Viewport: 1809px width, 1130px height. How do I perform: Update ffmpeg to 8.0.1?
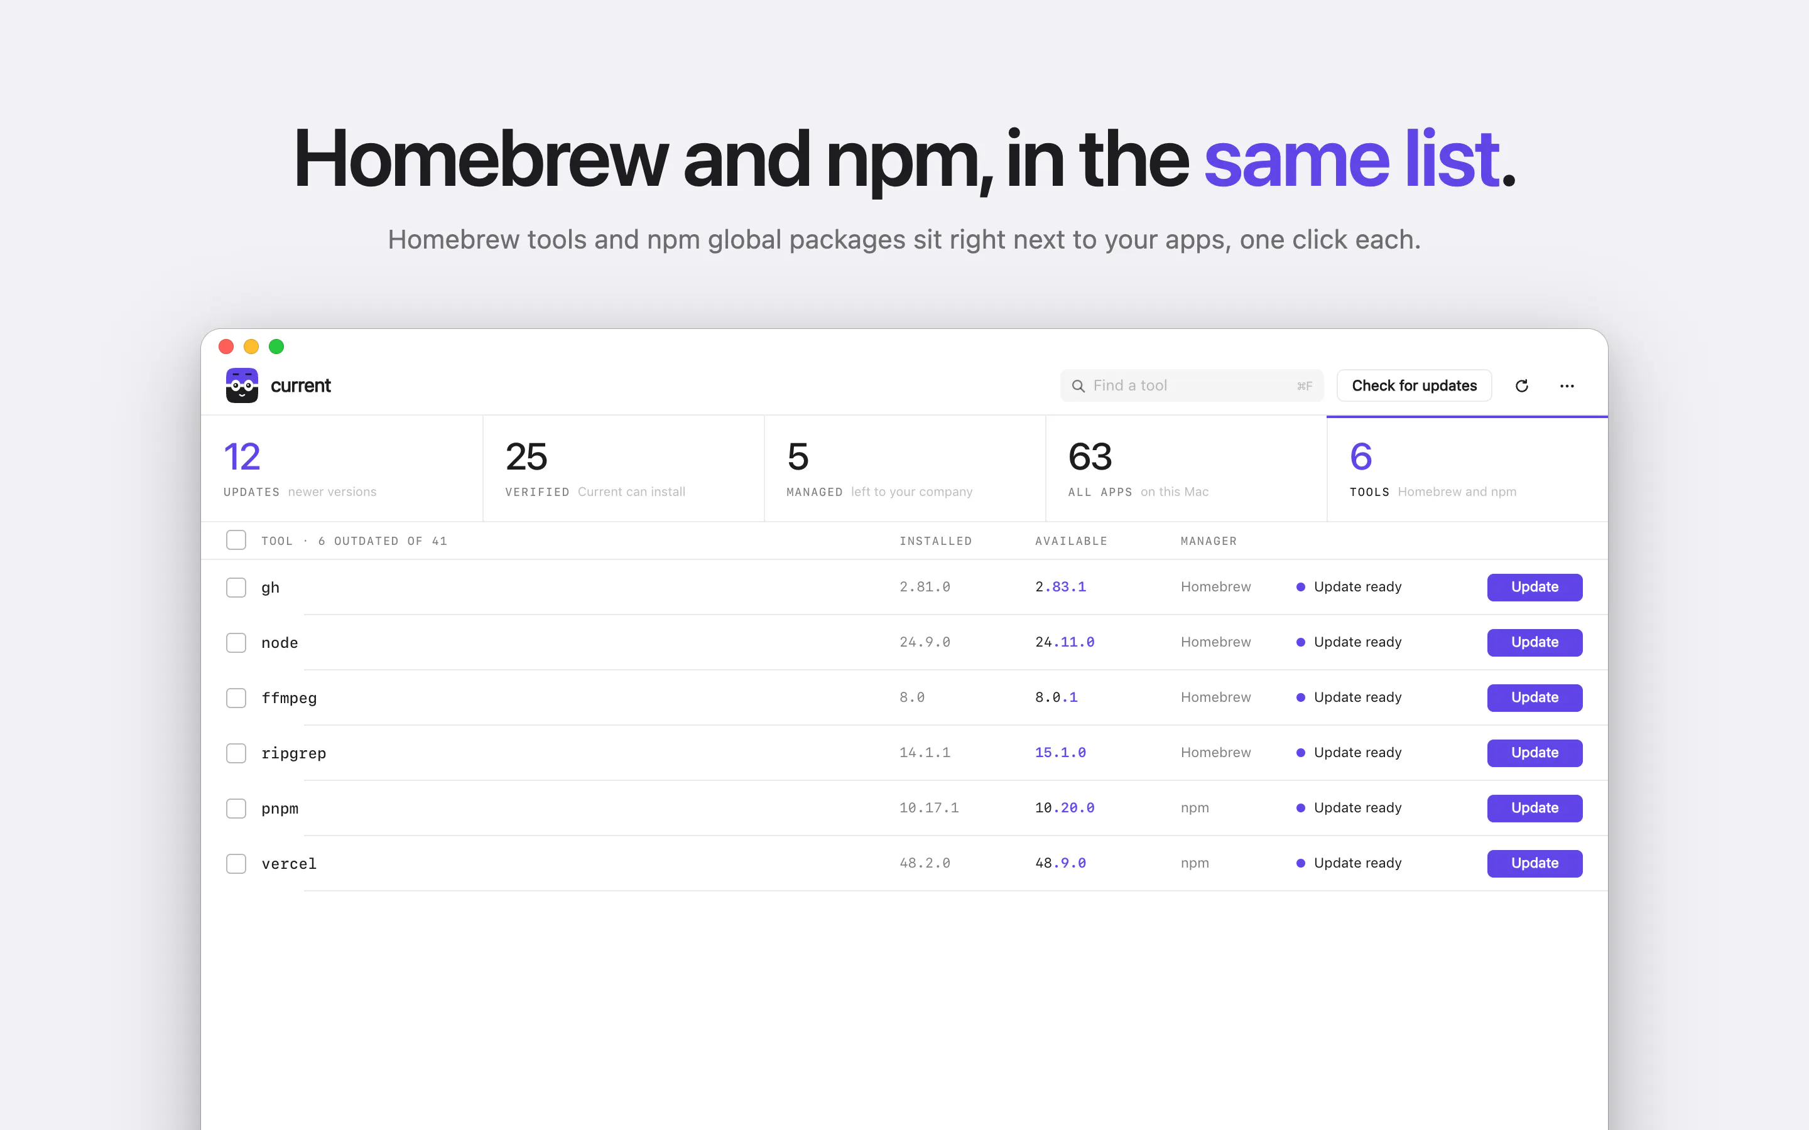(x=1535, y=698)
